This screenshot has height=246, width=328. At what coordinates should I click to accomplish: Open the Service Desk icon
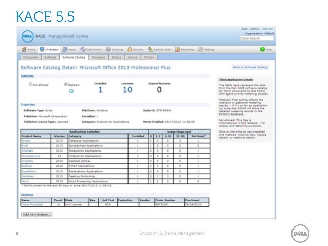pyautogui.click(x=150, y=49)
